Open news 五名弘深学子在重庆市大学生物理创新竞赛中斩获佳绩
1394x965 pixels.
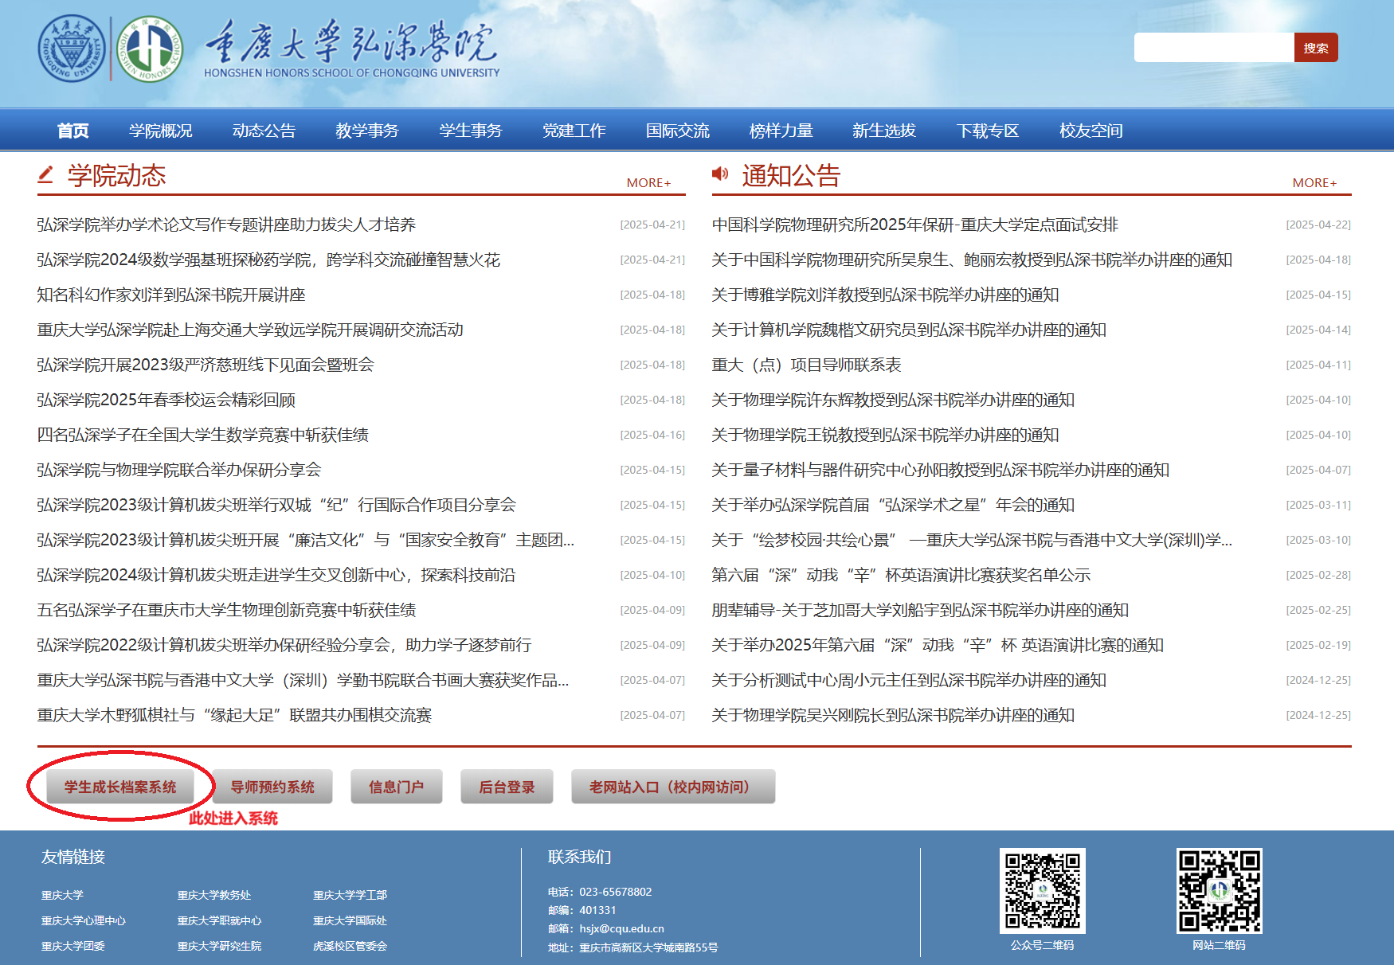(226, 610)
